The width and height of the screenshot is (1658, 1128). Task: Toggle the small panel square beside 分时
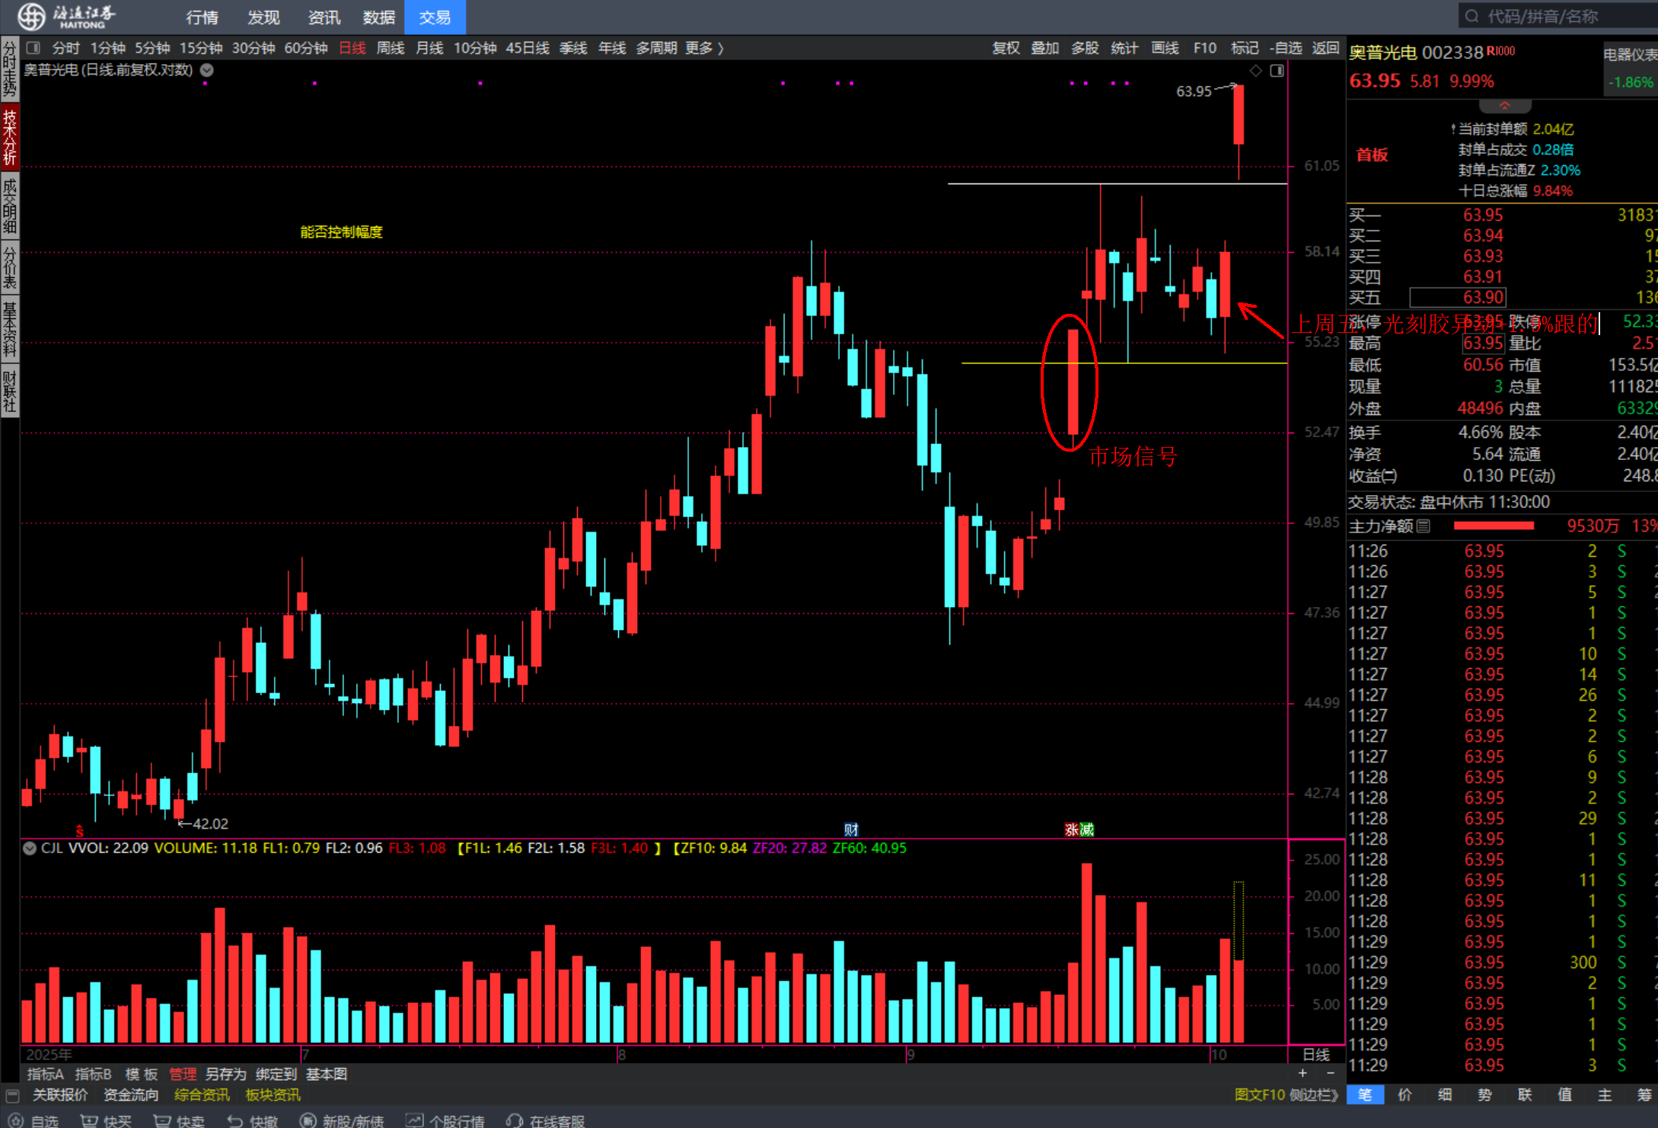point(33,48)
